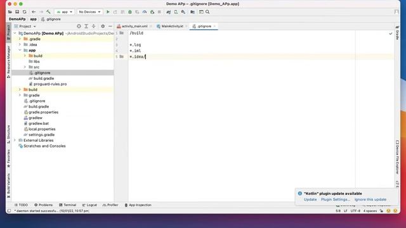The height and width of the screenshot is (228, 406).
Task: Toggle the Device File Explorer side panel
Action: click(x=397, y=157)
